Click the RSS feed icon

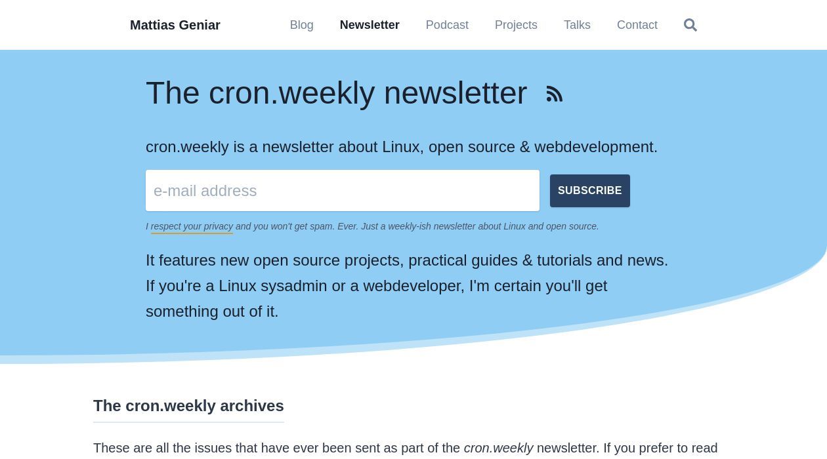click(555, 94)
